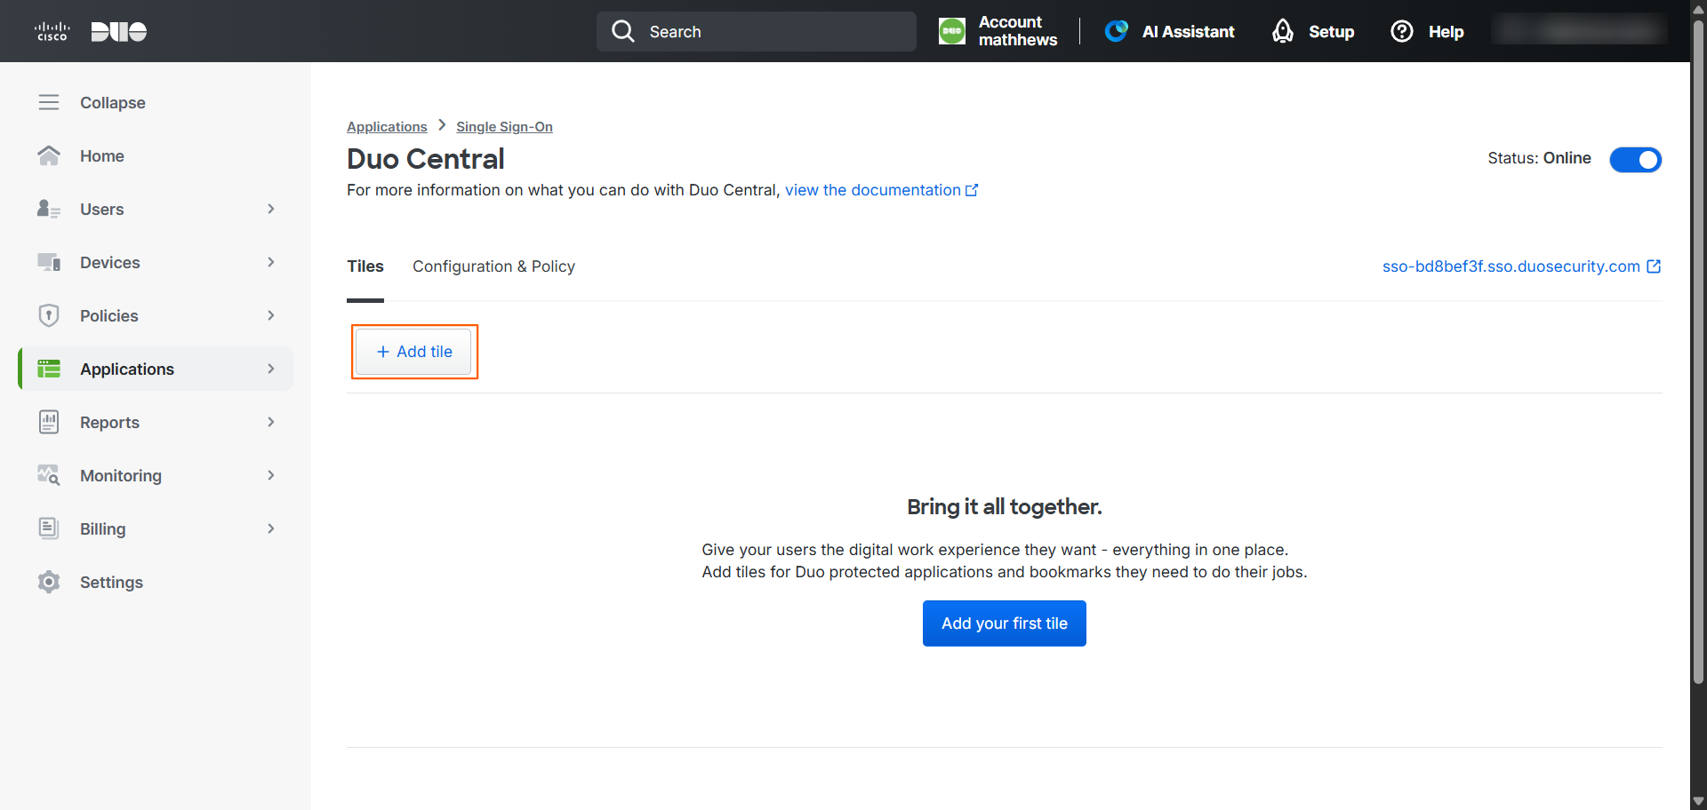The width and height of the screenshot is (1707, 810).
Task: Click the Users sidebar icon
Action: [49, 209]
